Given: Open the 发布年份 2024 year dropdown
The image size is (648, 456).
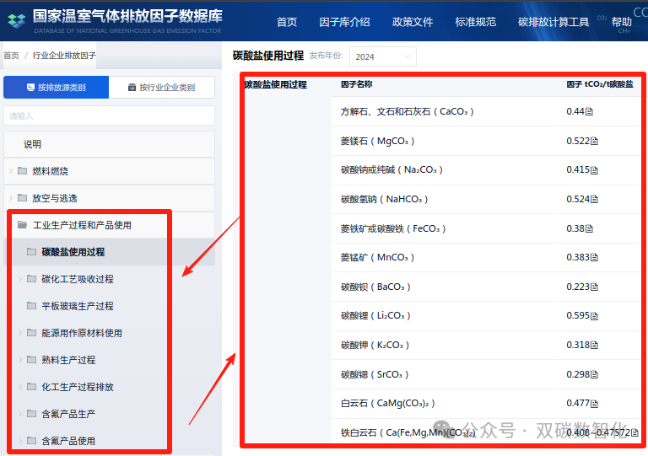Looking at the screenshot, I should point(383,56).
